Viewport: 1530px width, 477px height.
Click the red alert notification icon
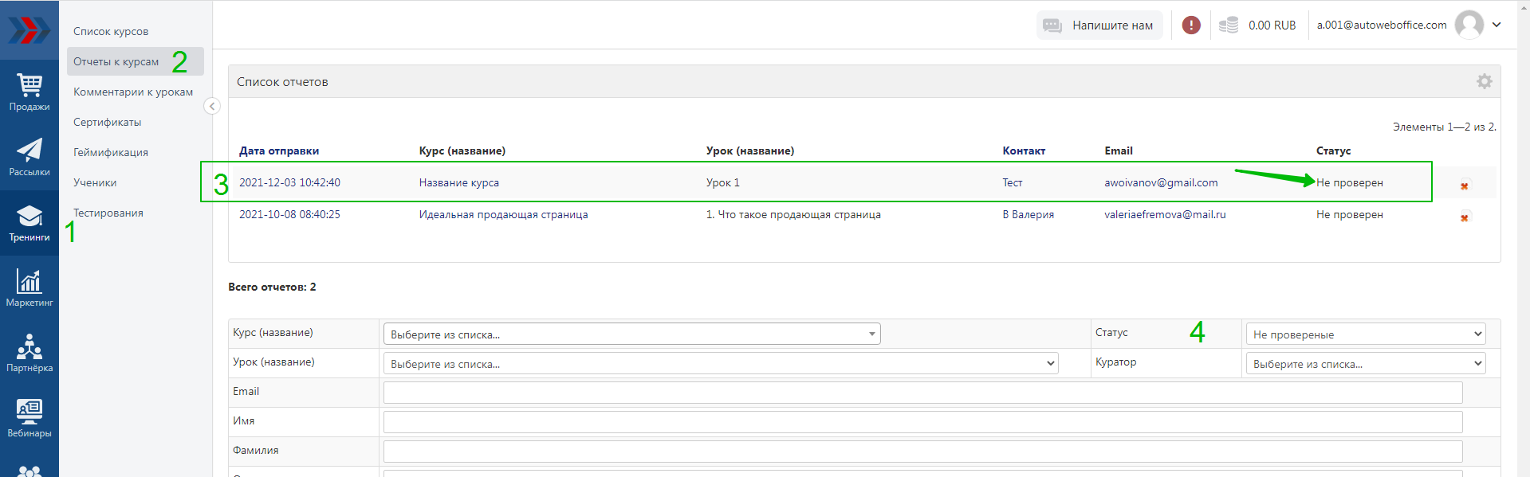[1191, 25]
